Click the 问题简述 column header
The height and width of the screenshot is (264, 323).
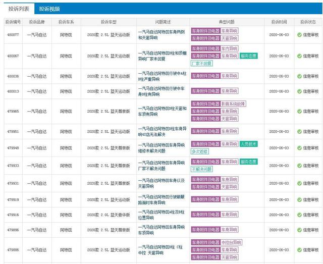coord(163,22)
